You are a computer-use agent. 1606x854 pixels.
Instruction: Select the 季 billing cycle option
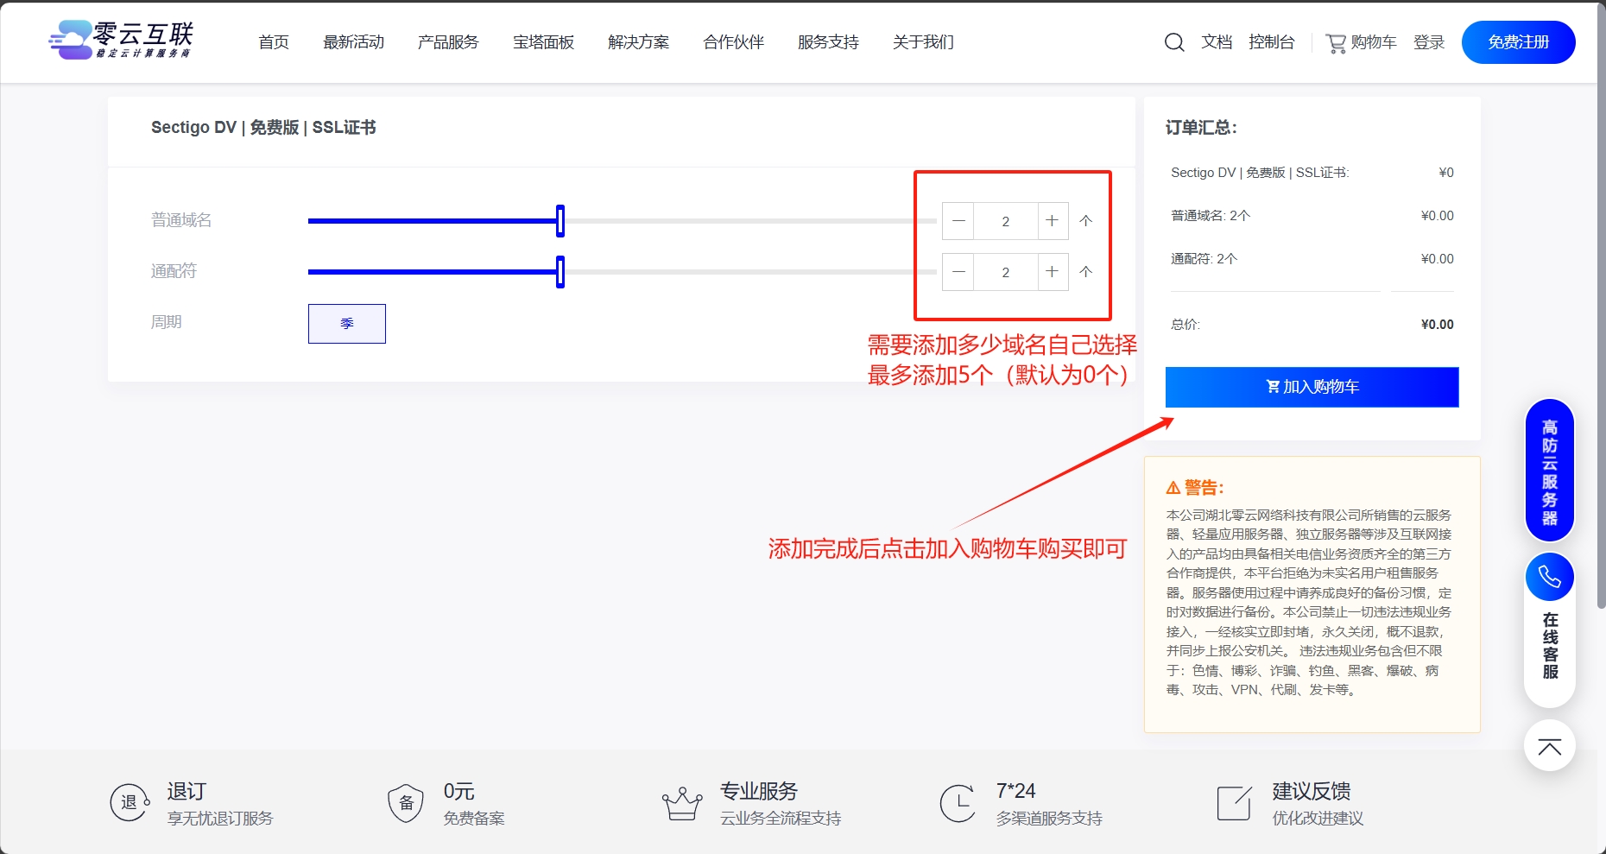click(x=347, y=324)
